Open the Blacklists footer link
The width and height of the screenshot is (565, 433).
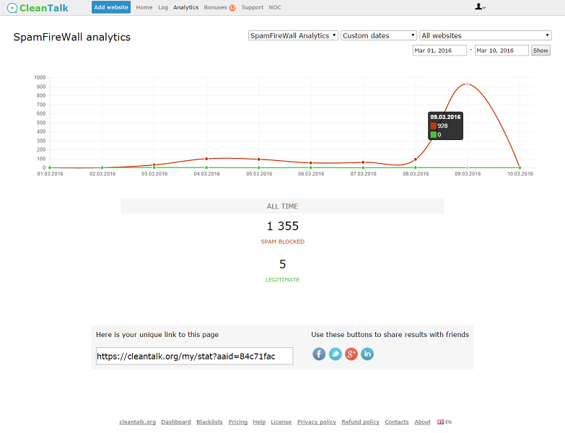209,422
